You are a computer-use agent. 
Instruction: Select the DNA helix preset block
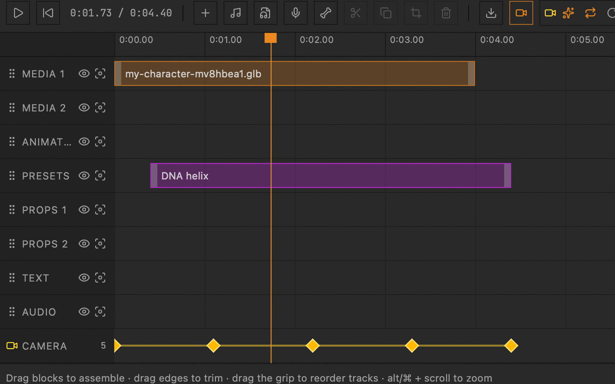pos(331,176)
